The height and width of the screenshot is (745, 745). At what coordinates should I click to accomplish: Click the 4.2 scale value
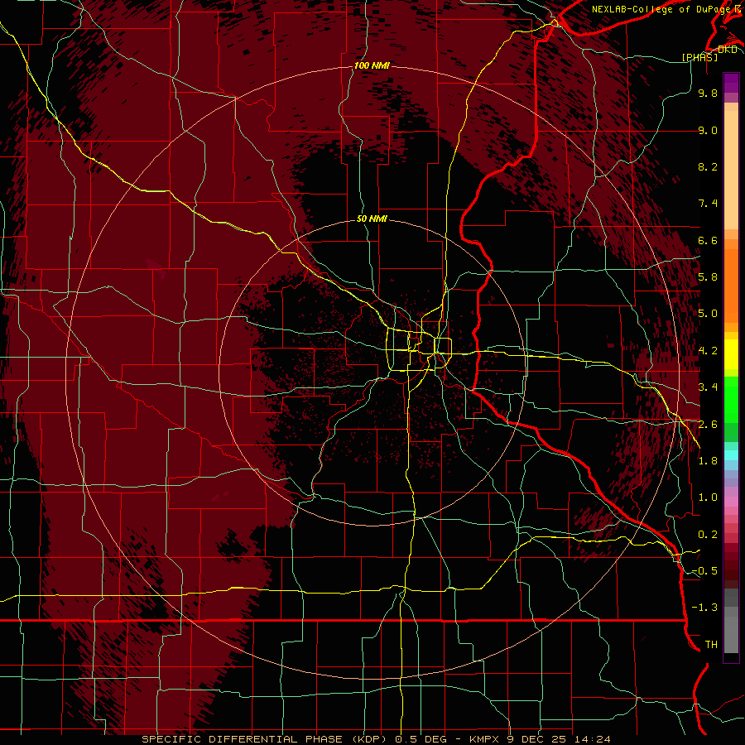click(708, 351)
